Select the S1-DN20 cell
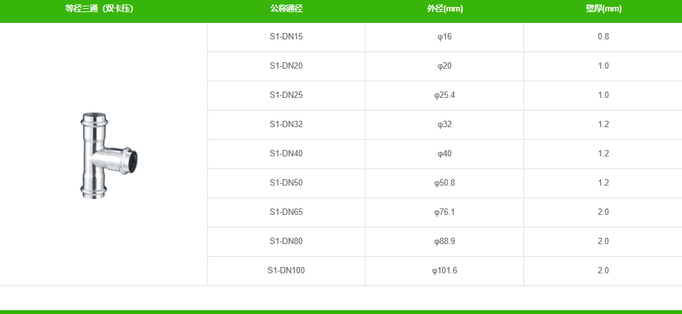682x314 pixels. tap(286, 66)
